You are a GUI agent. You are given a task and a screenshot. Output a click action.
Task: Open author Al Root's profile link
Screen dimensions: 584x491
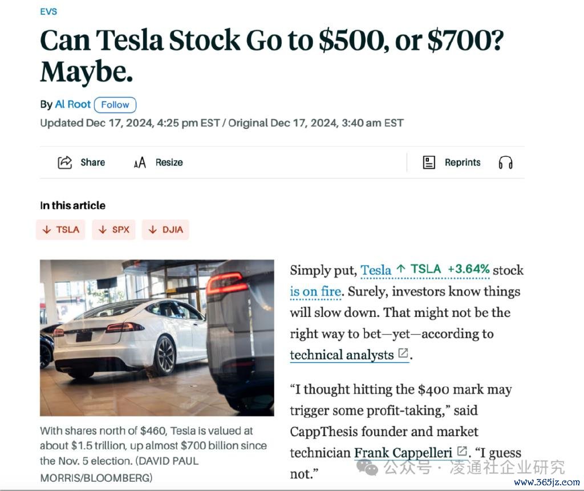[73, 104]
